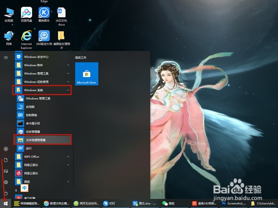
Task: Select 美图批处理照片 folder on desktop
Action: (62, 40)
